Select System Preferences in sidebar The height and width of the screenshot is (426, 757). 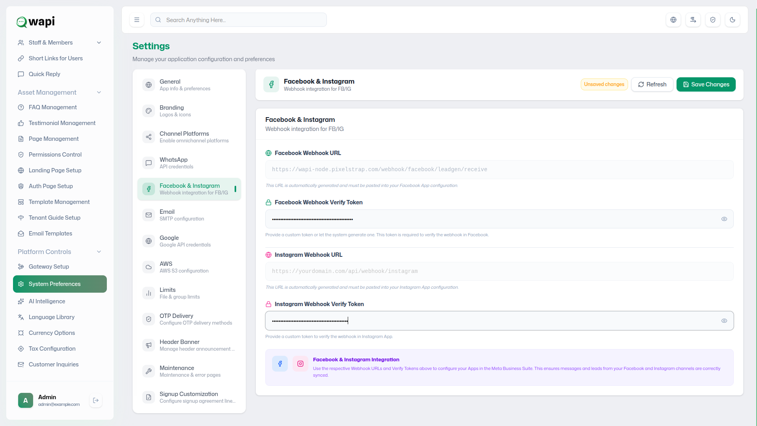click(x=60, y=284)
